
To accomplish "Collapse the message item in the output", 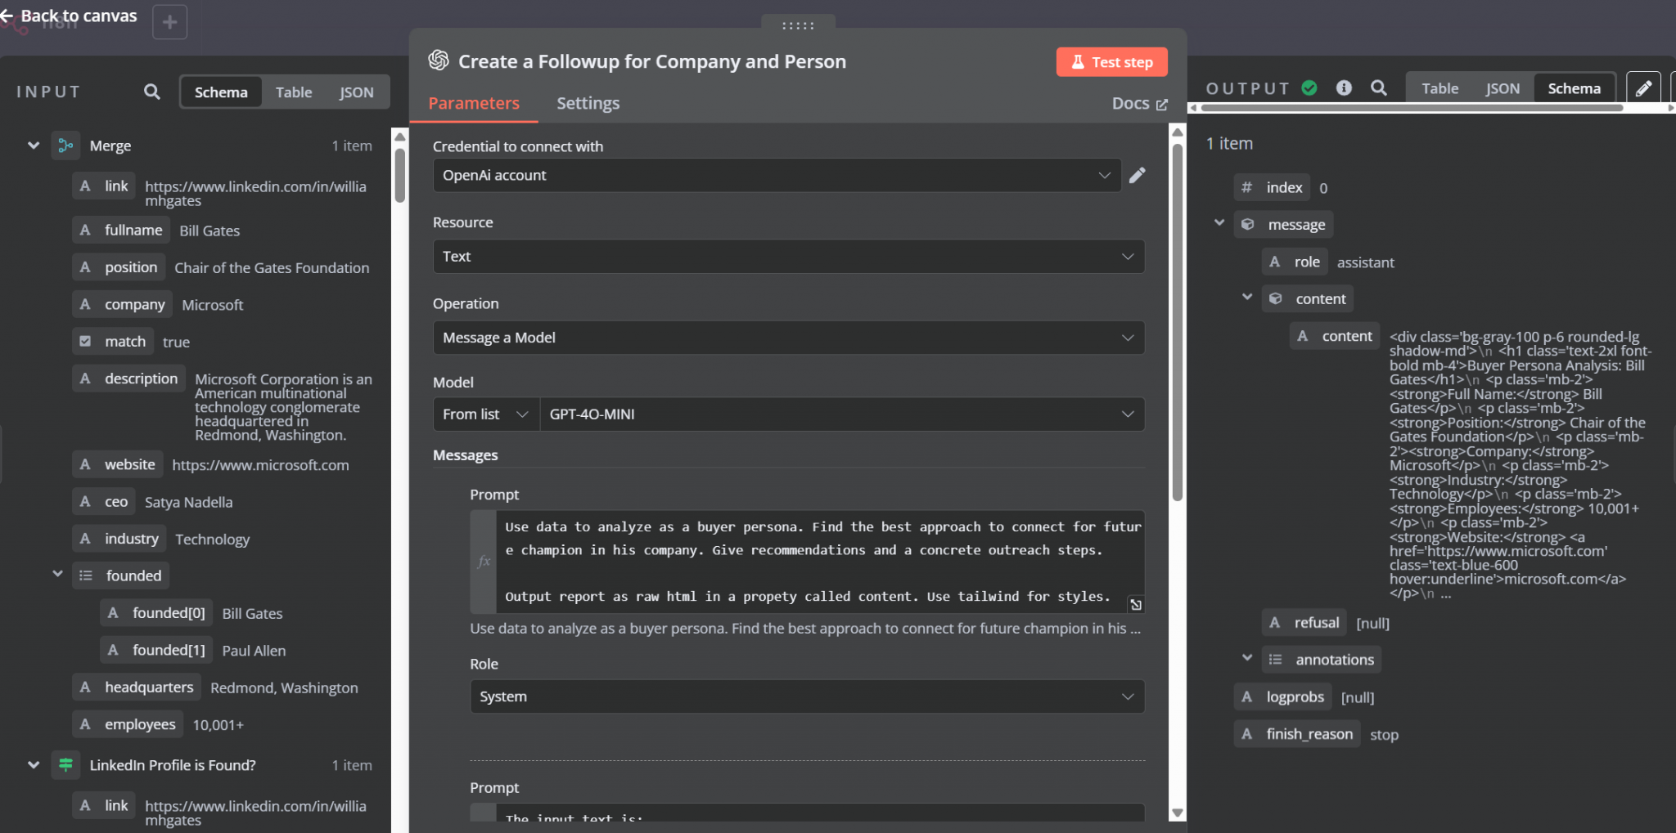I will pyautogui.click(x=1219, y=222).
